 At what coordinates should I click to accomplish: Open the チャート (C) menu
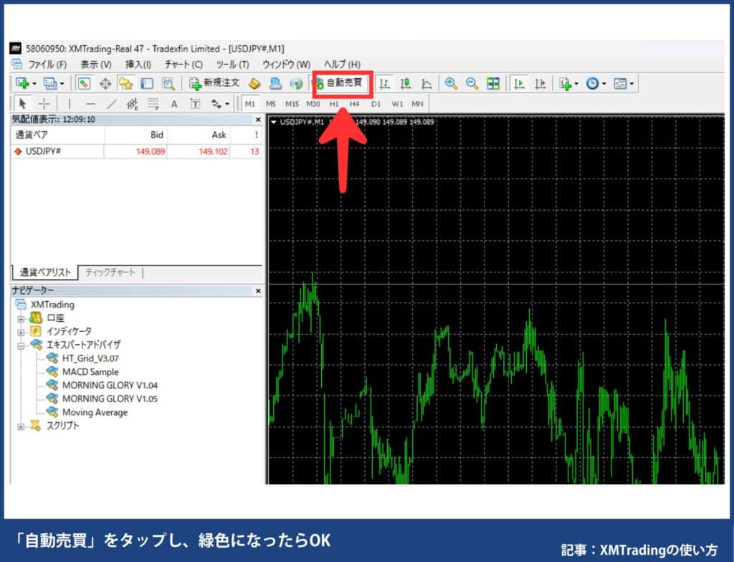(x=183, y=65)
